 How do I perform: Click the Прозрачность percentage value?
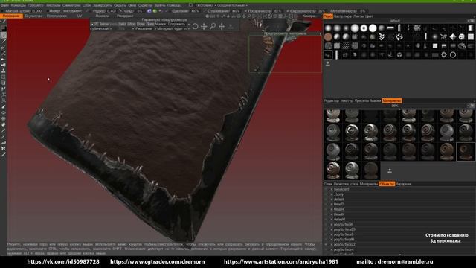(277, 11)
